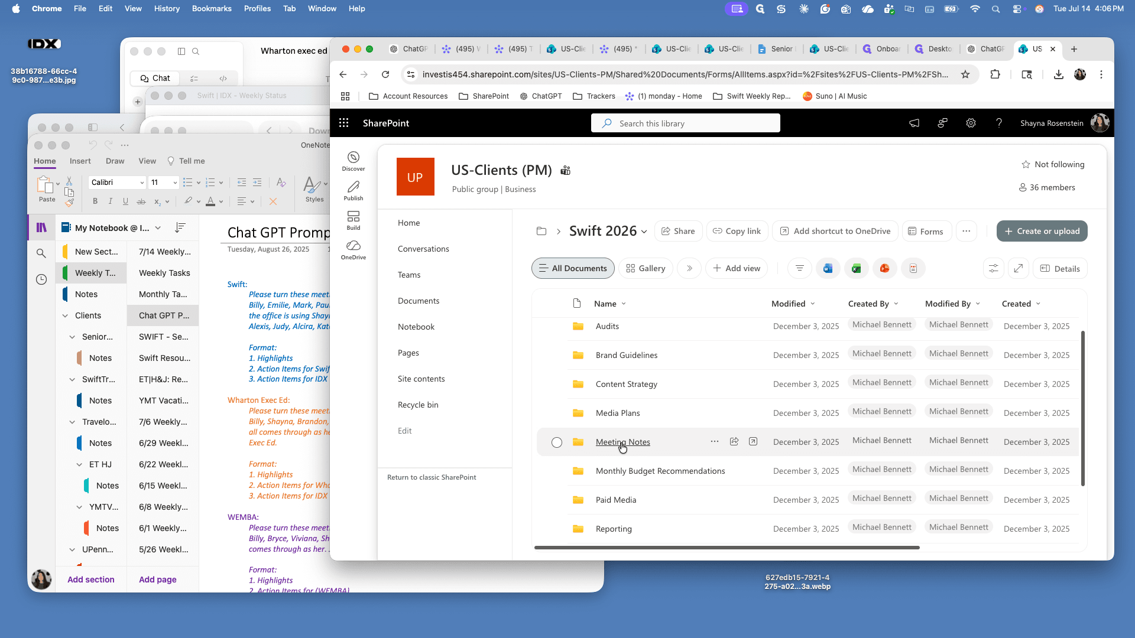Open Discover in SharePoint left rail
This screenshot has width=1135, height=638.
353,161
